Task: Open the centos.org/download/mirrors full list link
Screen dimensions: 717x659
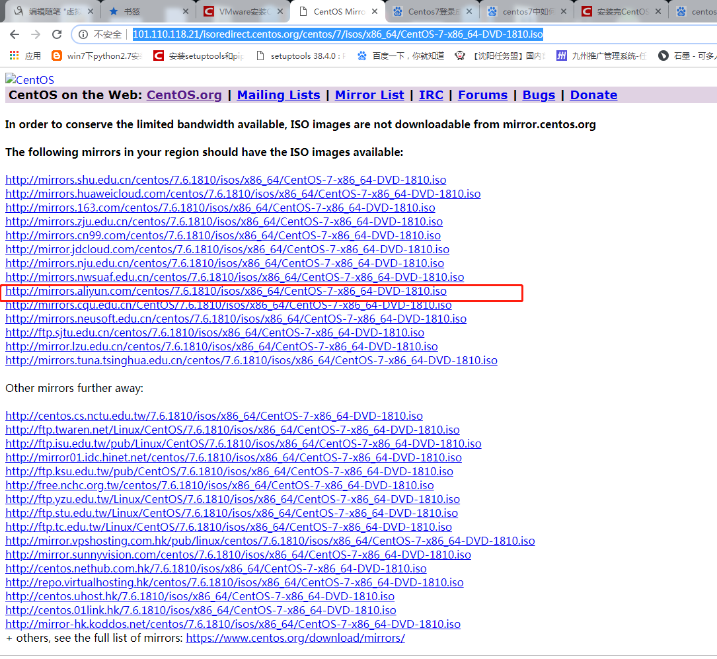Action: tap(295, 637)
